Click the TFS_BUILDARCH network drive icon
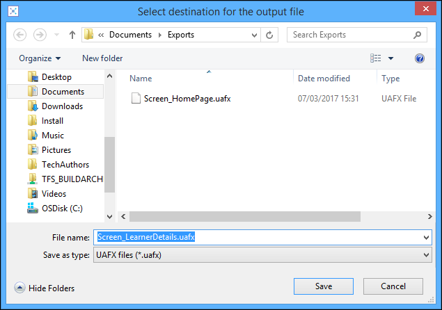Image resolution: width=442 pixels, height=310 pixels. tap(33, 179)
